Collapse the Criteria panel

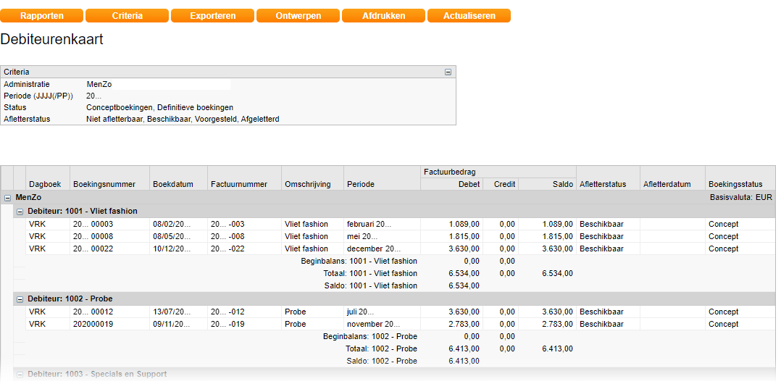[448, 72]
